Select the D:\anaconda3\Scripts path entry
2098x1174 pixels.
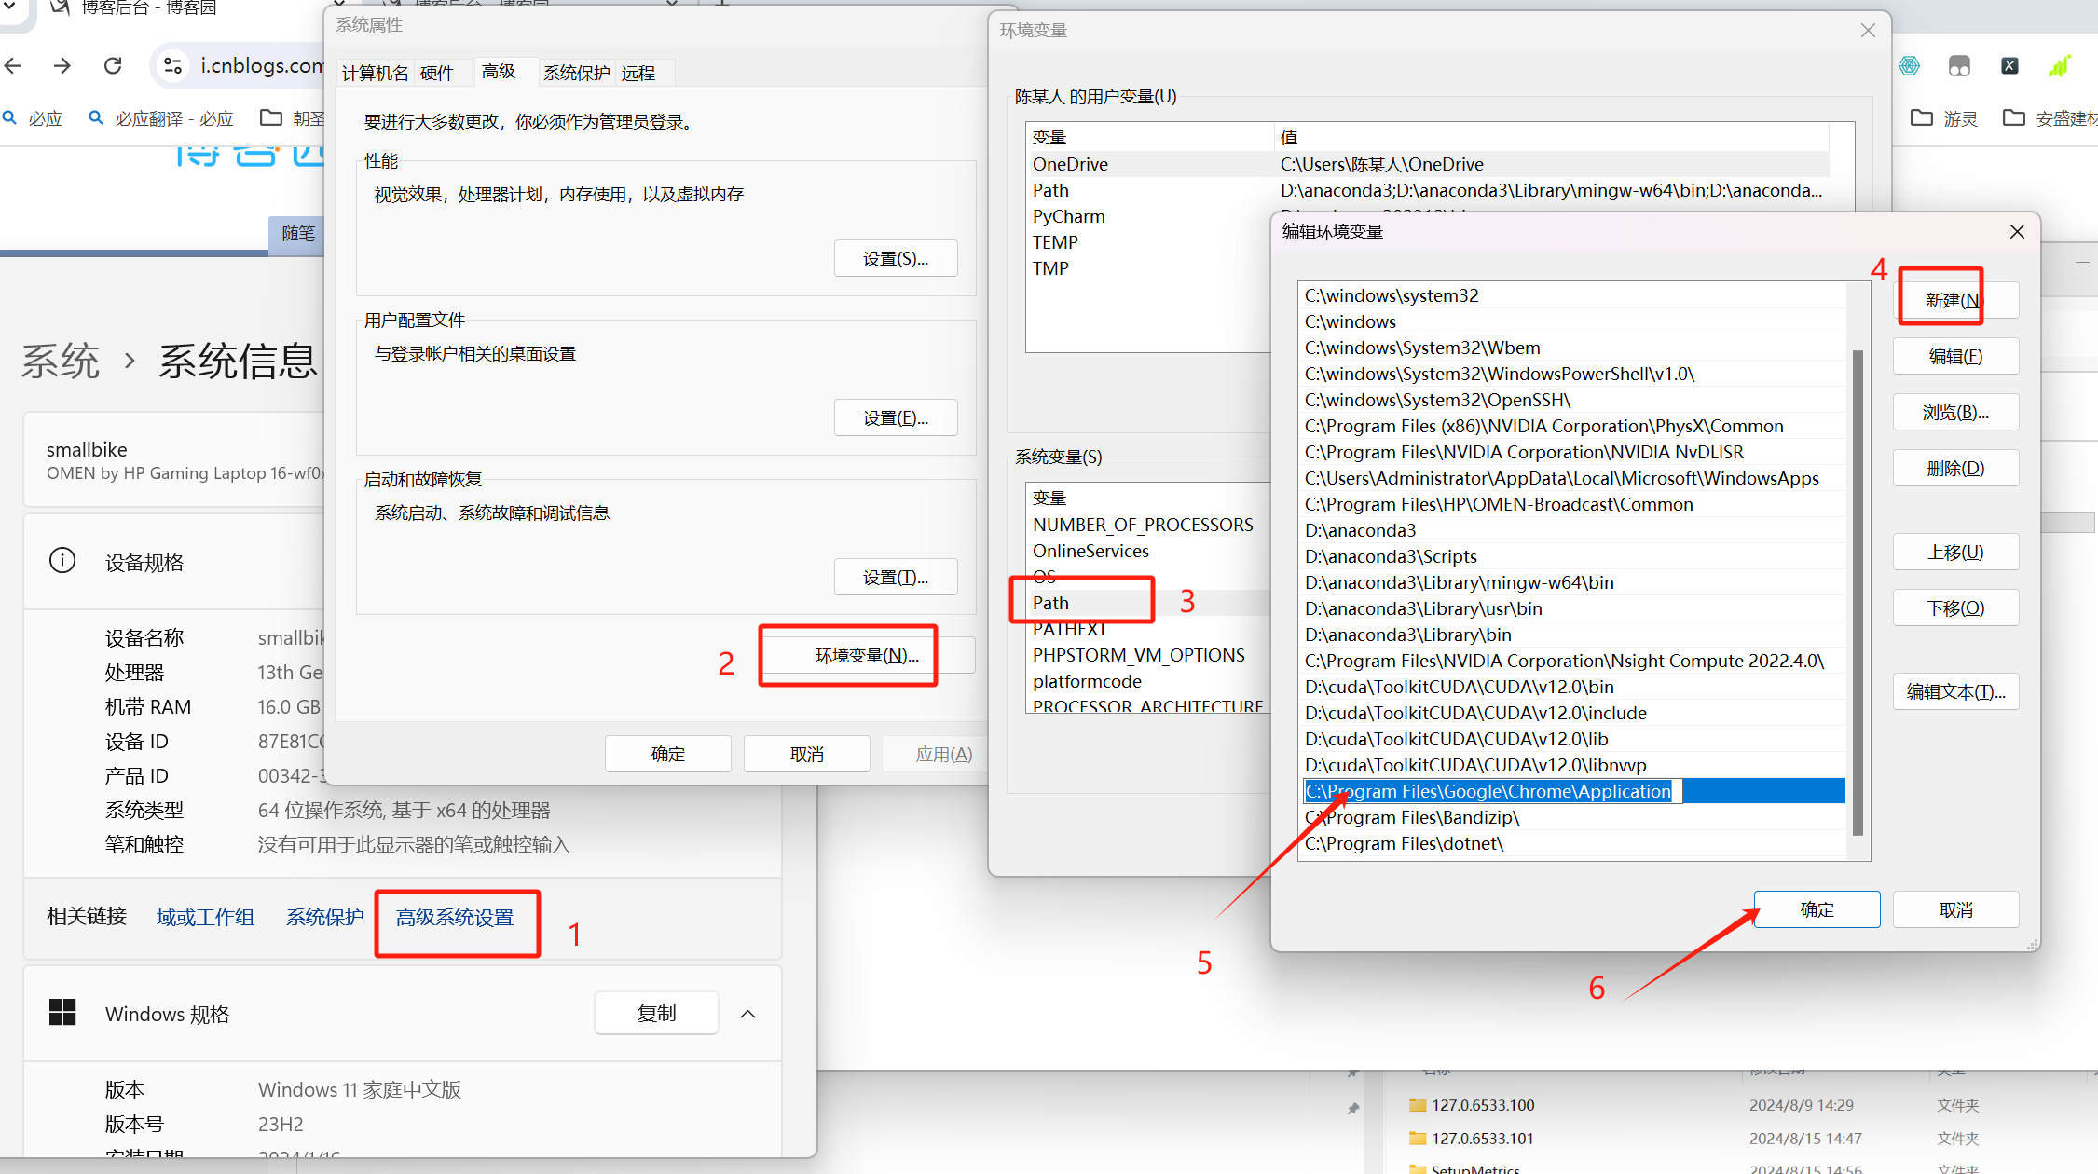coord(1391,556)
